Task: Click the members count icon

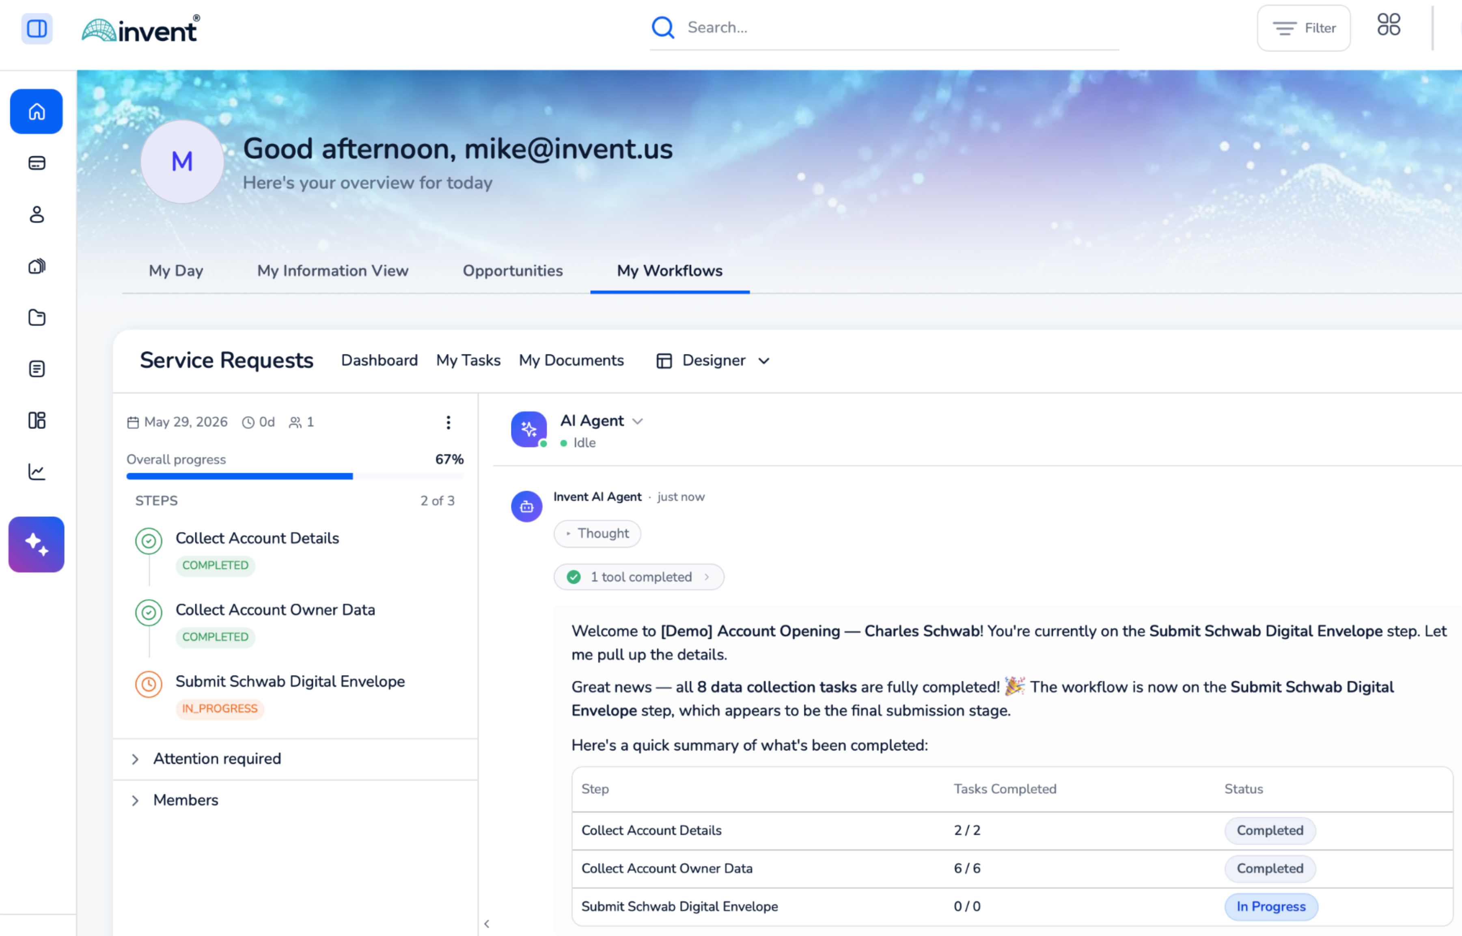Action: click(x=295, y=423)
